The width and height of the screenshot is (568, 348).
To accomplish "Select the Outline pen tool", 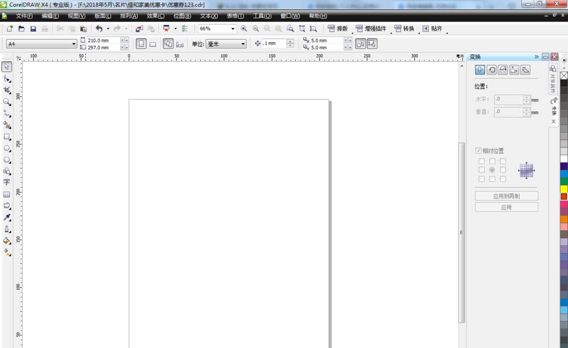I will [6, 229].
